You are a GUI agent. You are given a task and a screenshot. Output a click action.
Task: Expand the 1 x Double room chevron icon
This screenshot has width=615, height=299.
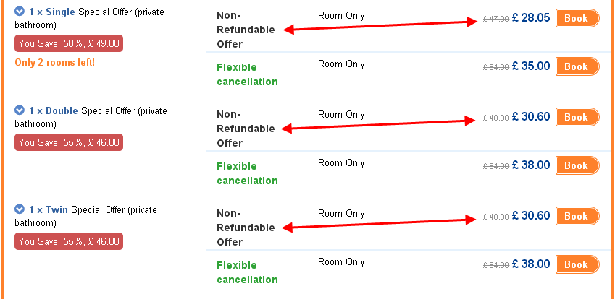[20, 110]
